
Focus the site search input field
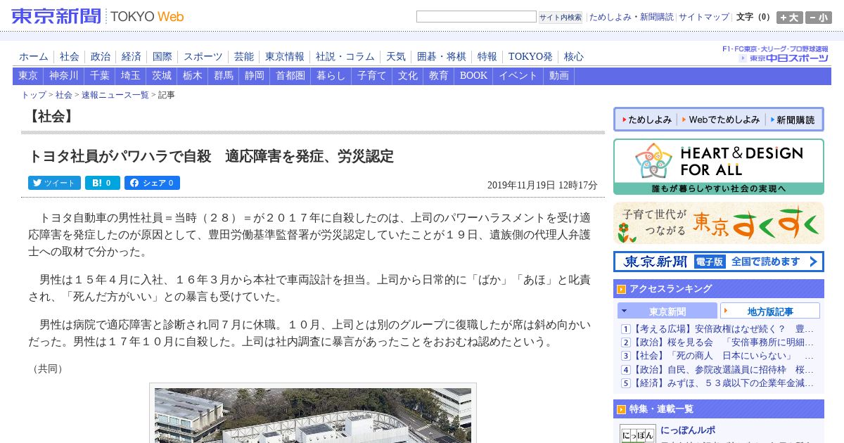point(476,17)
